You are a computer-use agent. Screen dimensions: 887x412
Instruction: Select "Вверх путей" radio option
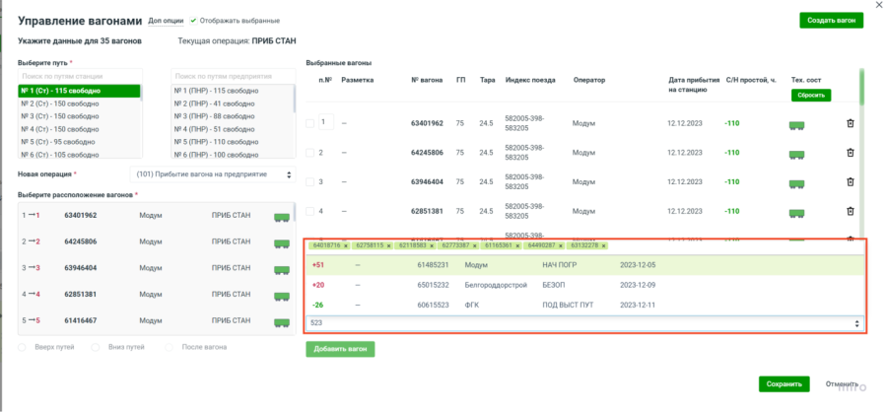point(23,347)
